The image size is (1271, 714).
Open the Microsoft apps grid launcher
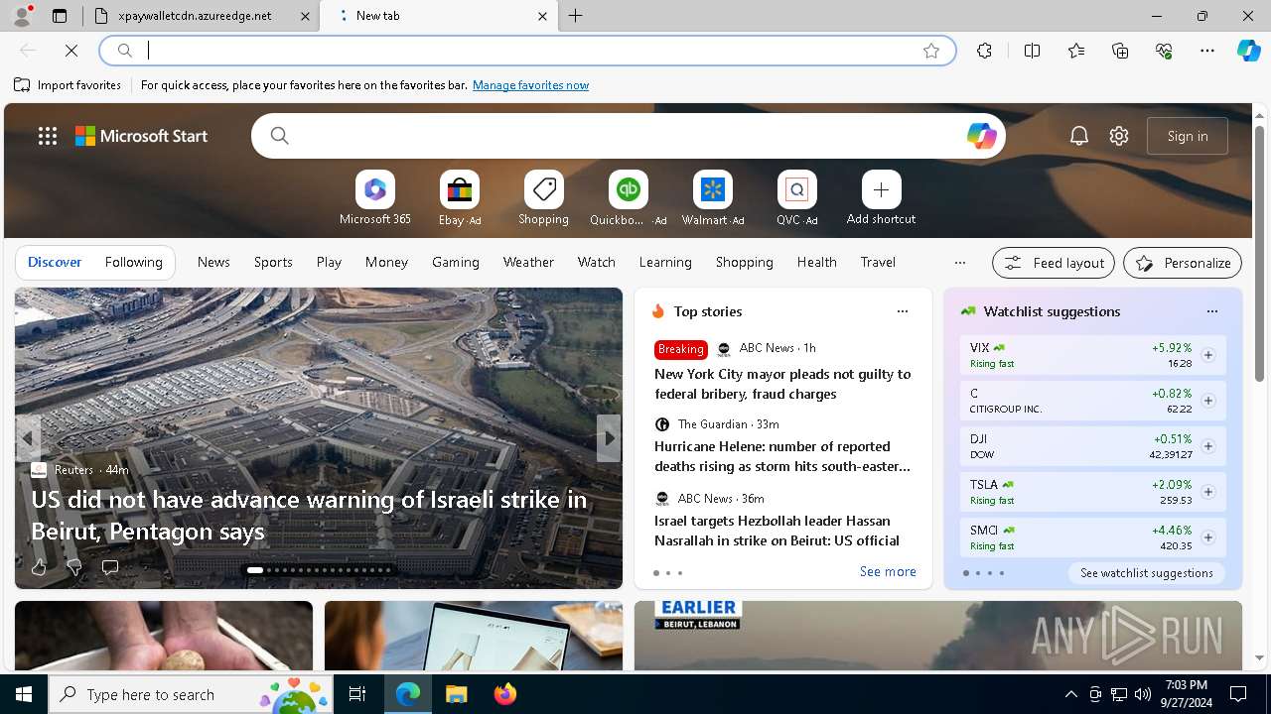point(48,136)
